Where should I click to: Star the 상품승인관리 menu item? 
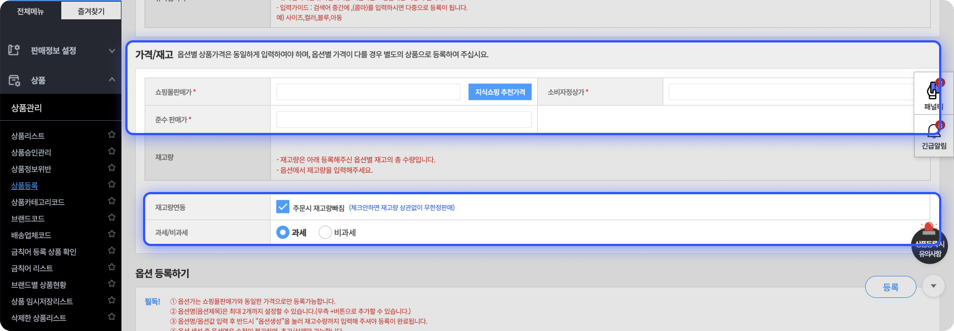click(x=112, y=152)
